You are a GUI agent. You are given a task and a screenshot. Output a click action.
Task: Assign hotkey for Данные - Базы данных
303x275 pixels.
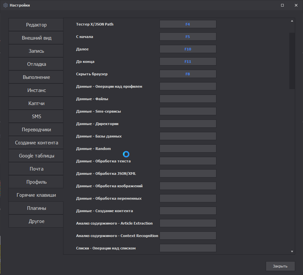[188, 136]
